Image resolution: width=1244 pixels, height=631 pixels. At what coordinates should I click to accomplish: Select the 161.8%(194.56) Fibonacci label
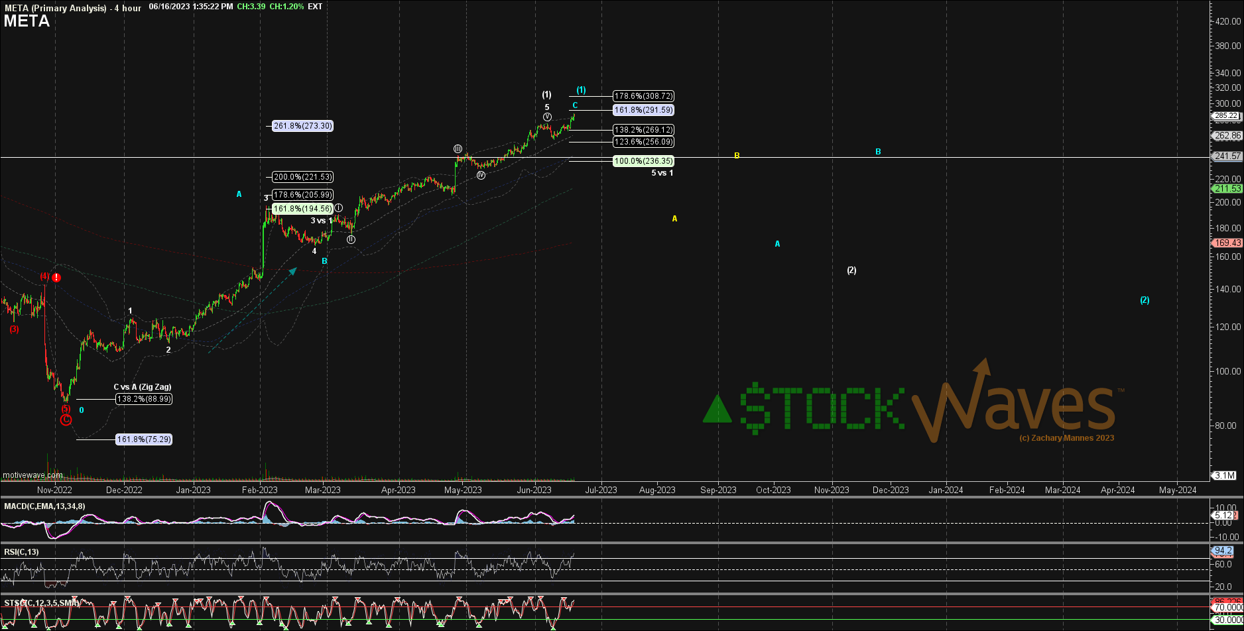click(x=302, y=209)
